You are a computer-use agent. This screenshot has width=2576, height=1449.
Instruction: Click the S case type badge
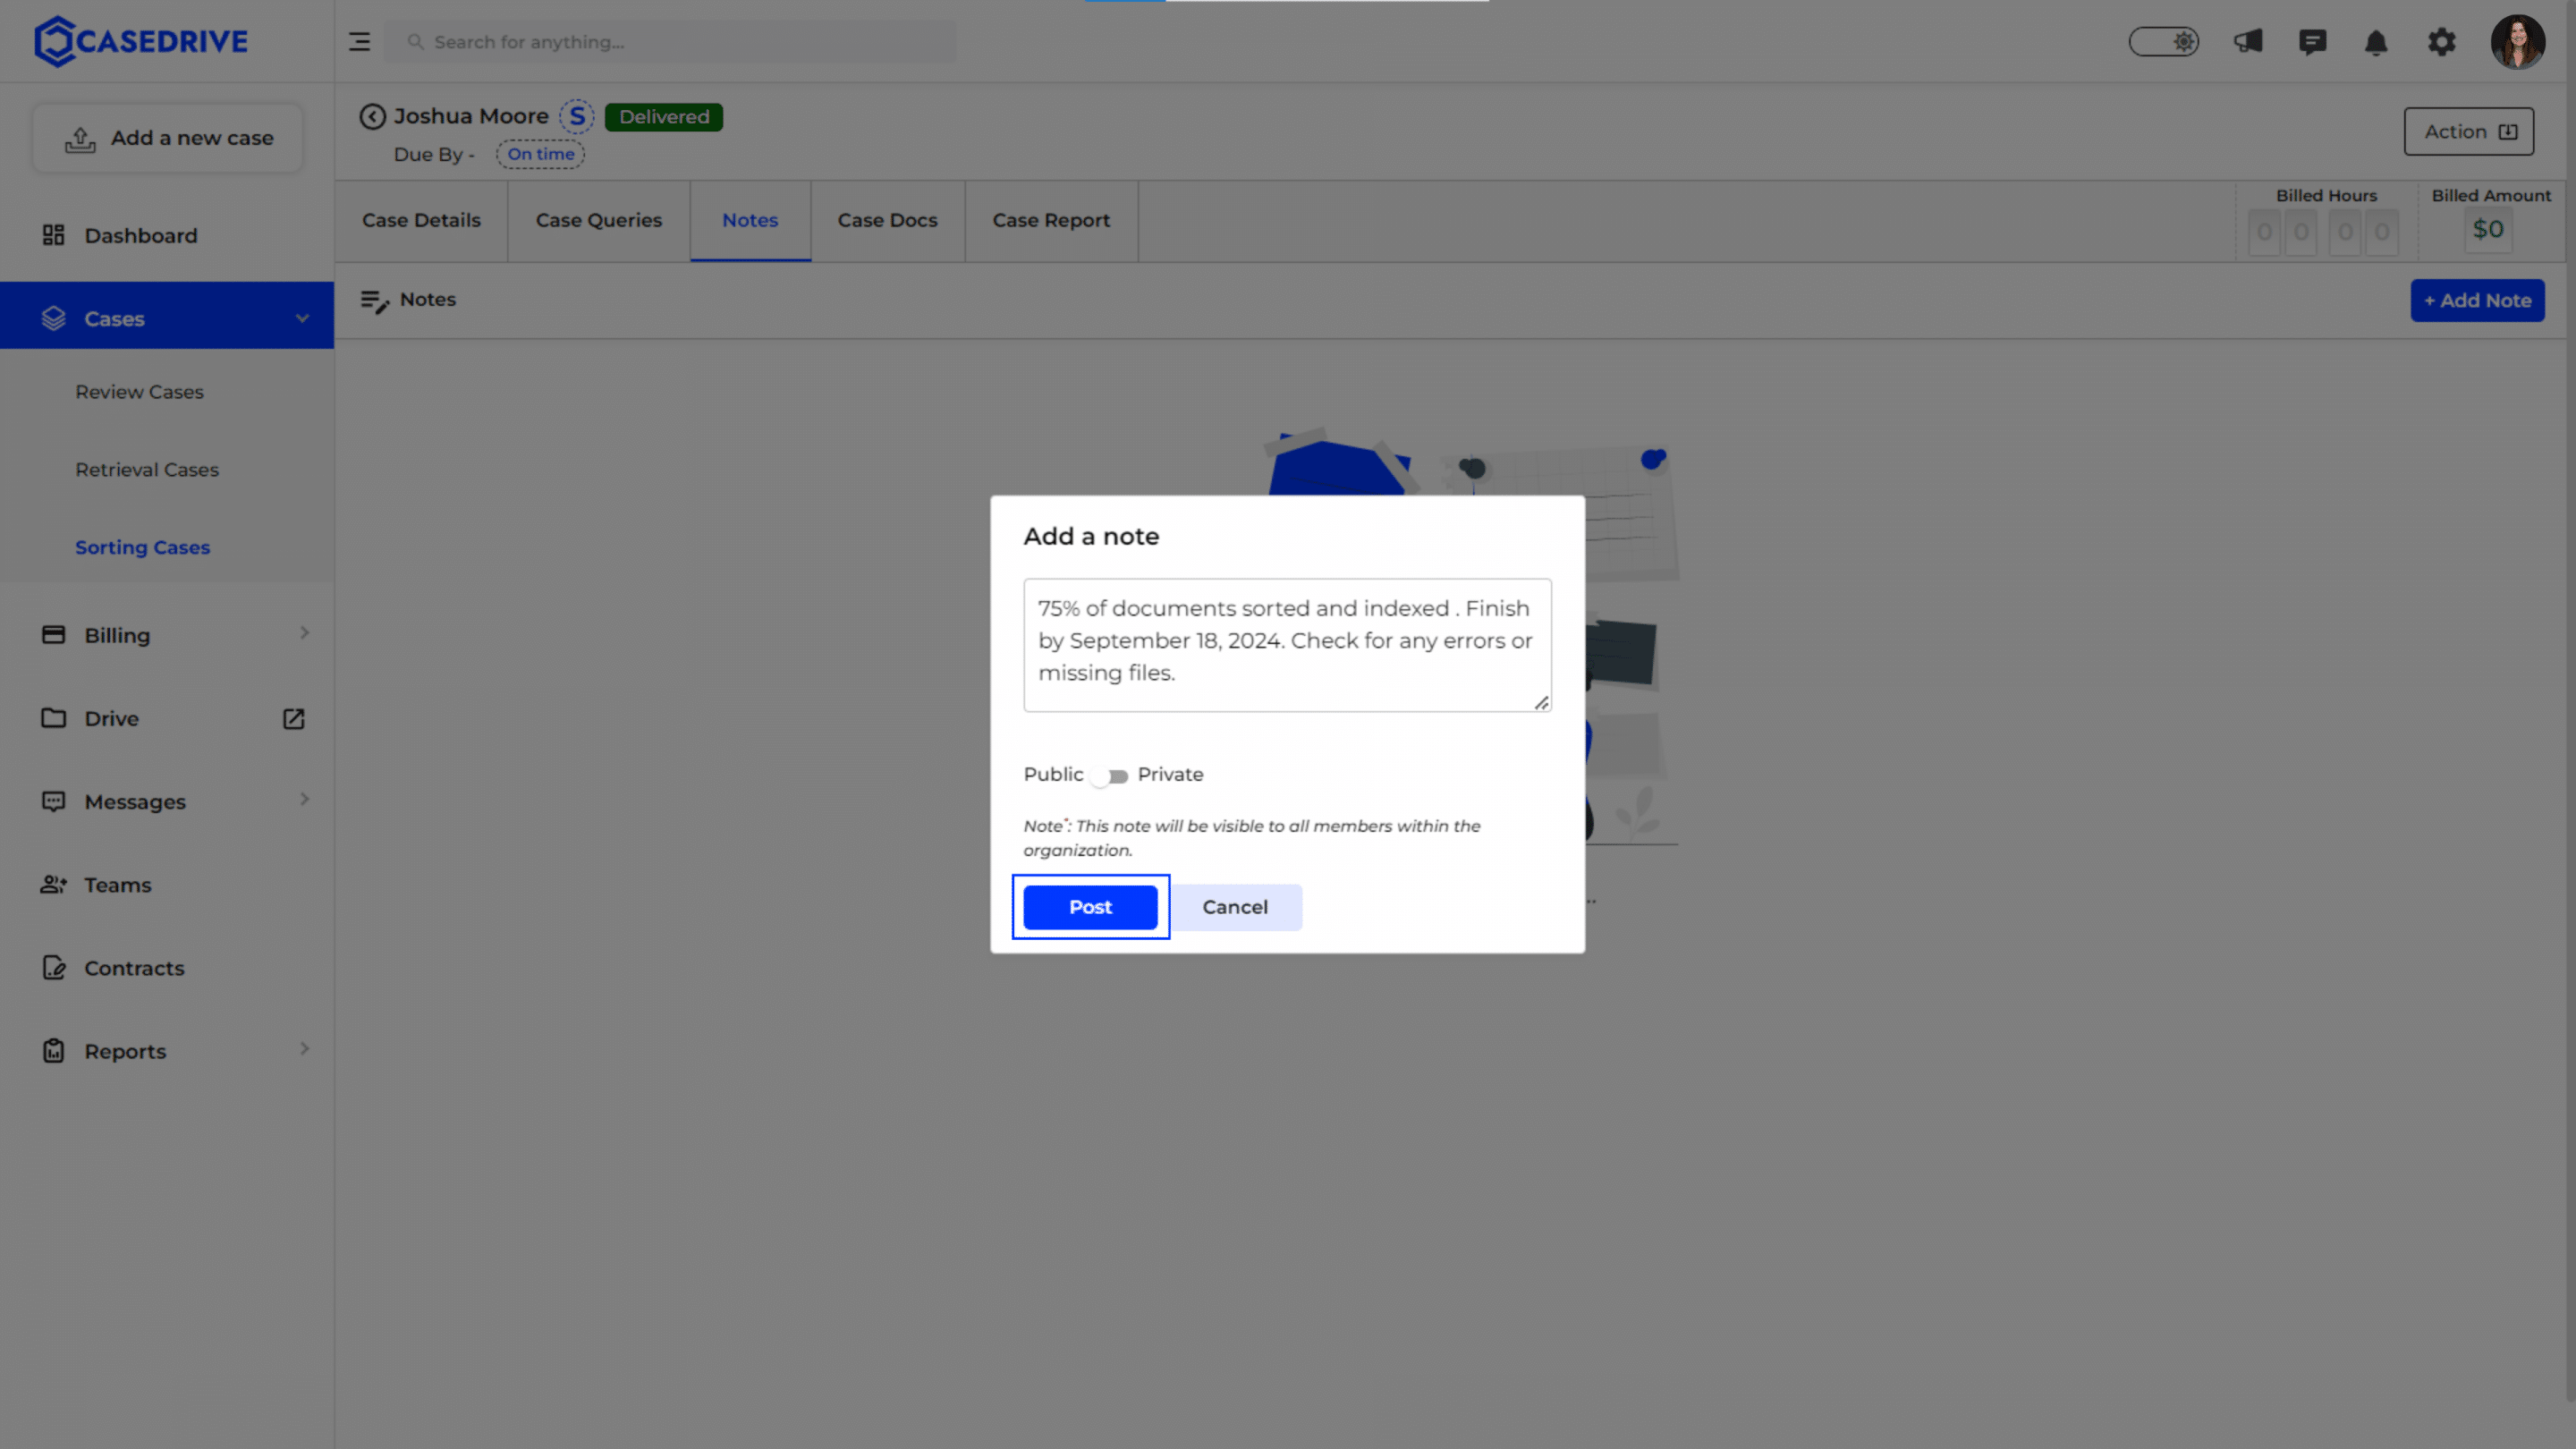pos(577,117)
